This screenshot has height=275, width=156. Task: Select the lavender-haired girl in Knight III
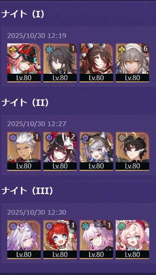24,239
